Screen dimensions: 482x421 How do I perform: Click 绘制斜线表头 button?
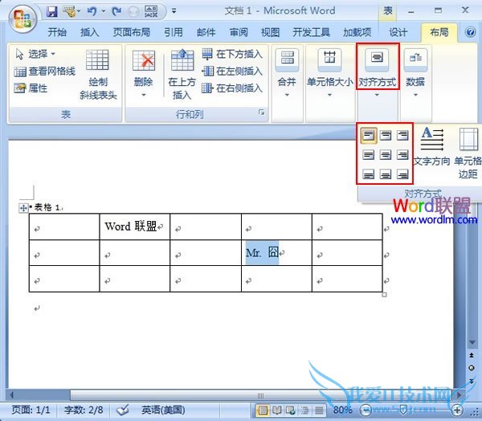click(x=98, y=75)
